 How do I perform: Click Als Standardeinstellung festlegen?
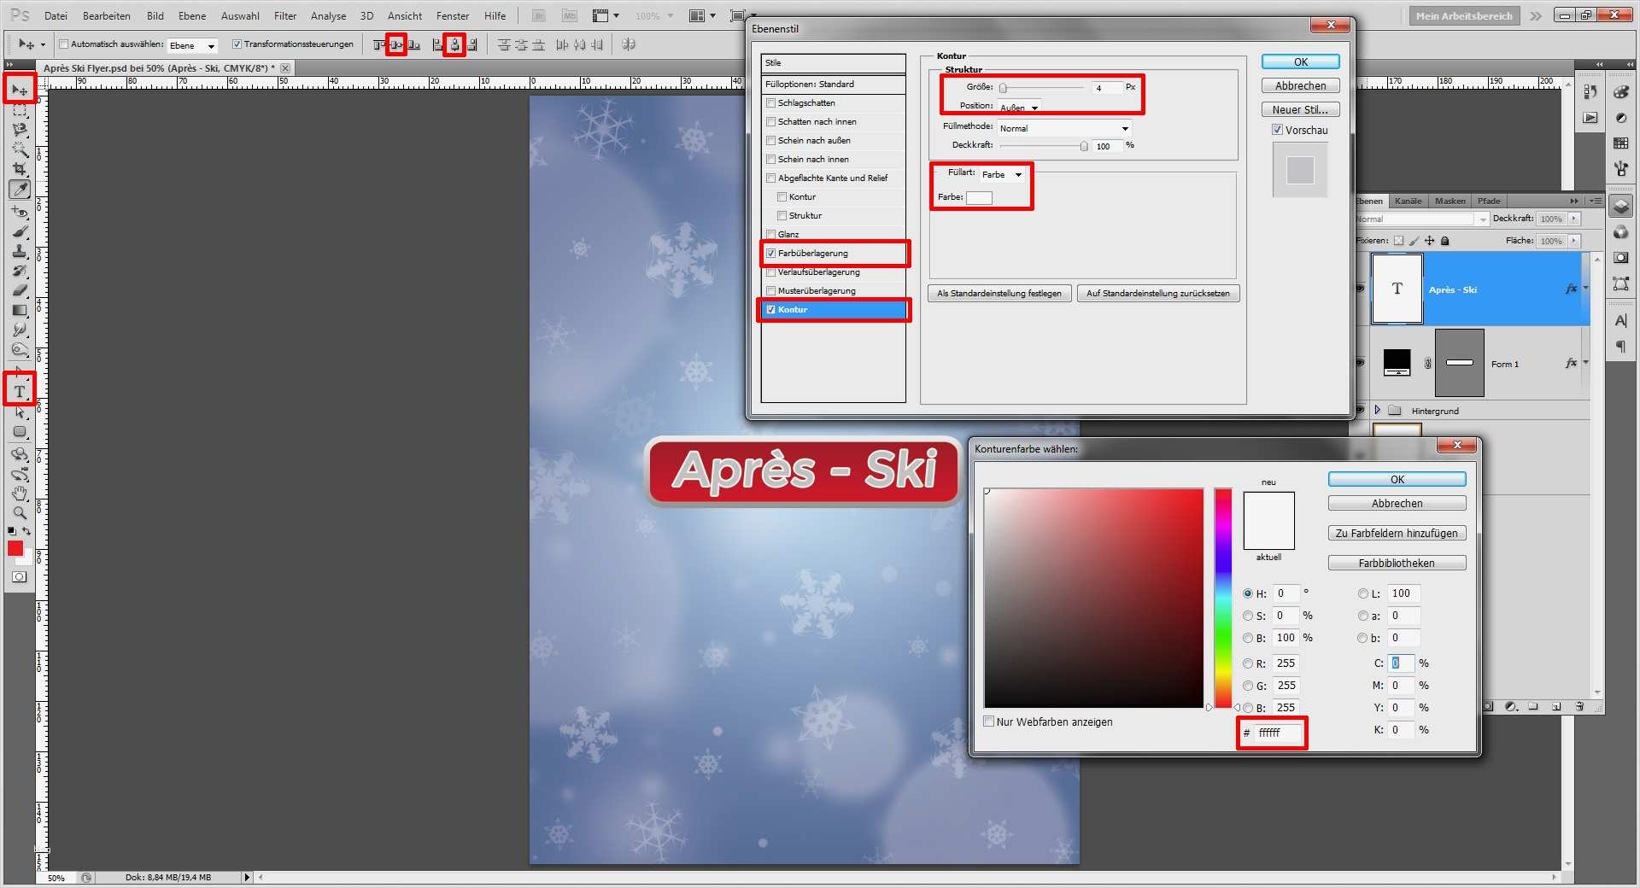click(999, 293)
